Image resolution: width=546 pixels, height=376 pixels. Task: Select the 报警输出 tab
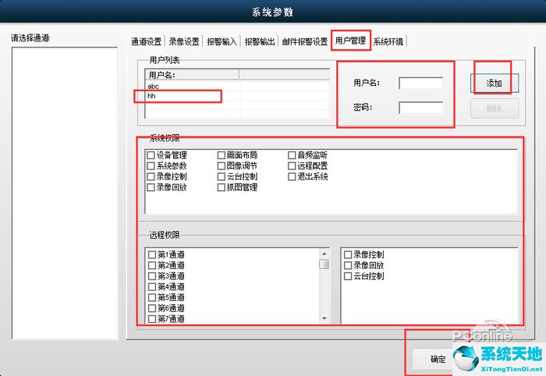[260, 42]
